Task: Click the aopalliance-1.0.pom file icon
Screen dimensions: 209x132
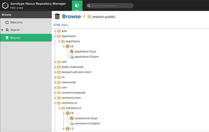Action: 72,57
